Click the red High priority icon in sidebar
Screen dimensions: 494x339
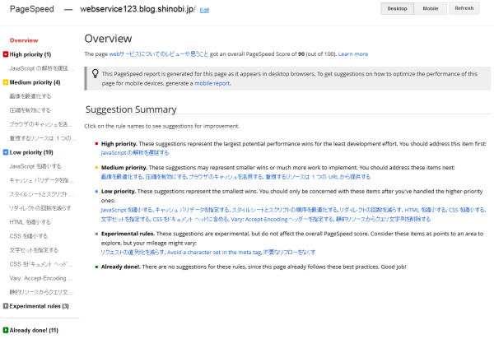(6, 54)
